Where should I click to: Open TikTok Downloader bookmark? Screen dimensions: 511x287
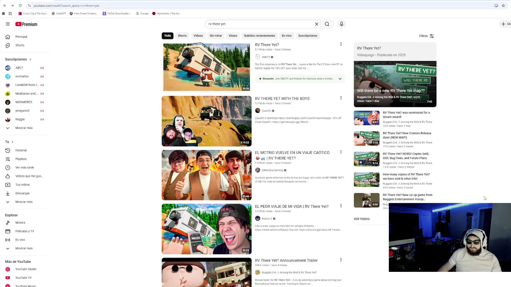point(117,14)
